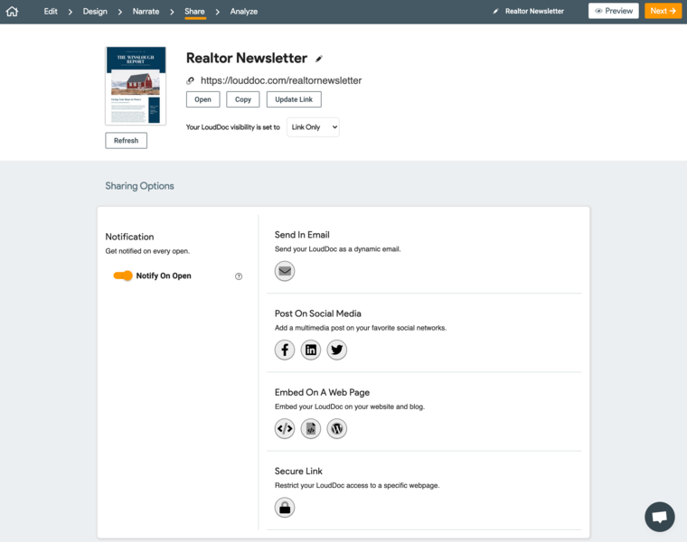Share the LoudDoc on Facebook
This screenshot has height=542, width=687.
tap(285, 350)
